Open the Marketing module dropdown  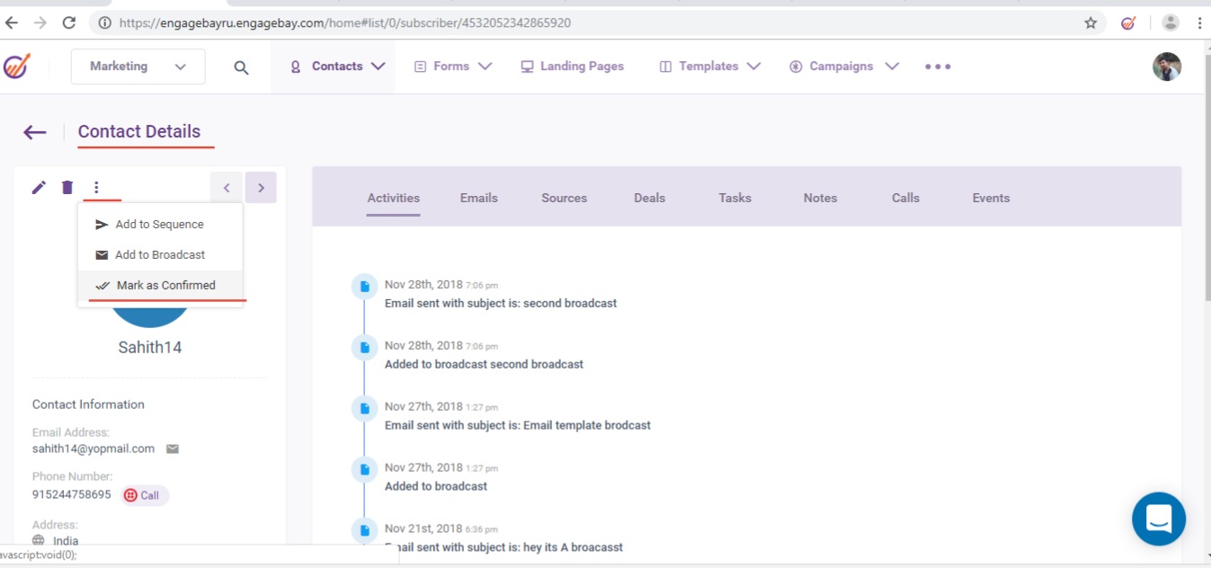coord(138,67)
